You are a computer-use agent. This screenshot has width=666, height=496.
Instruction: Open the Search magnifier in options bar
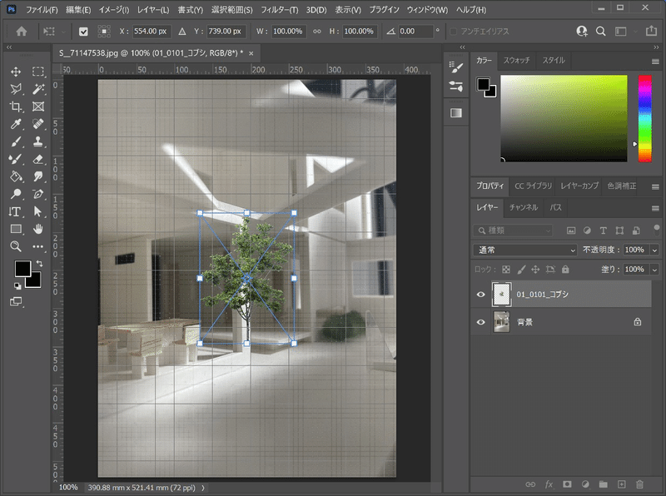pyautogui.click(x=600, y=31)
